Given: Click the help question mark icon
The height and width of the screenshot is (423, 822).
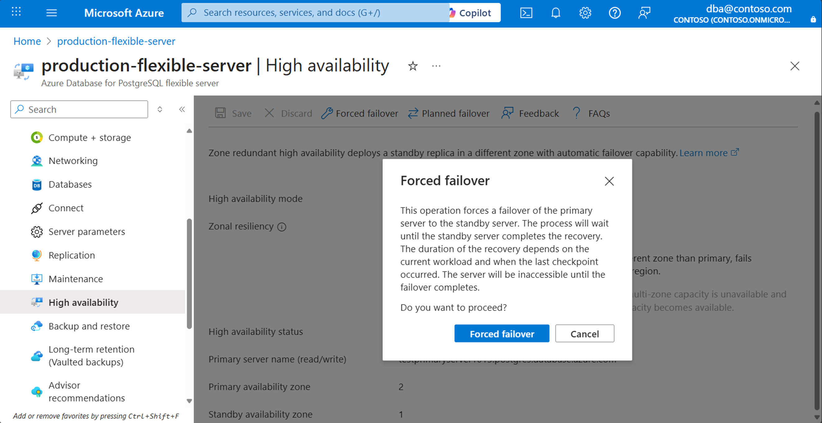Looking at the screenshot, I should pos(614,13).
